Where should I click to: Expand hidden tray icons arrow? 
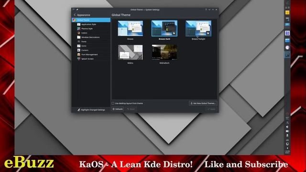point(287,148)
